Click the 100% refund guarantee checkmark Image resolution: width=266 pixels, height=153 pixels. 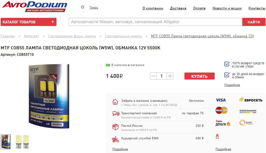coord(227,64)
